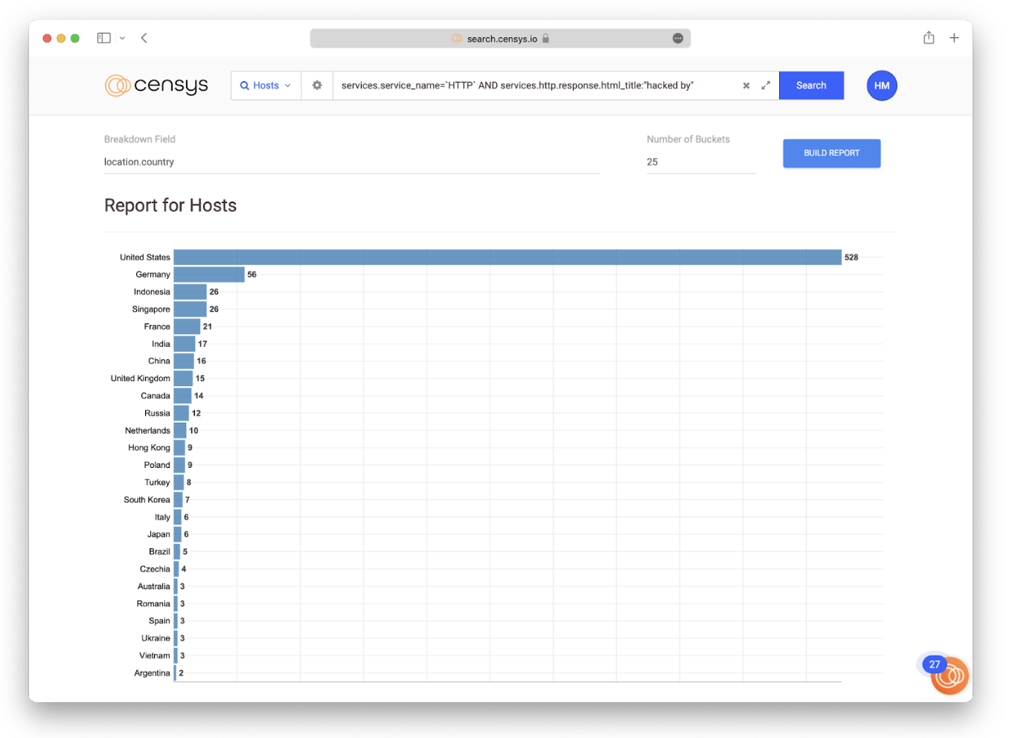Open a new browser tab with plus icon
This screenshot has height=738, width=1009.
(x=954, y=38)
